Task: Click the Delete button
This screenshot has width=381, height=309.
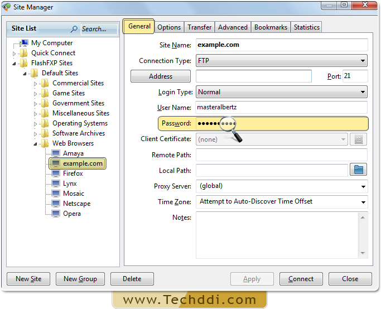Action: tap(132, 279)
